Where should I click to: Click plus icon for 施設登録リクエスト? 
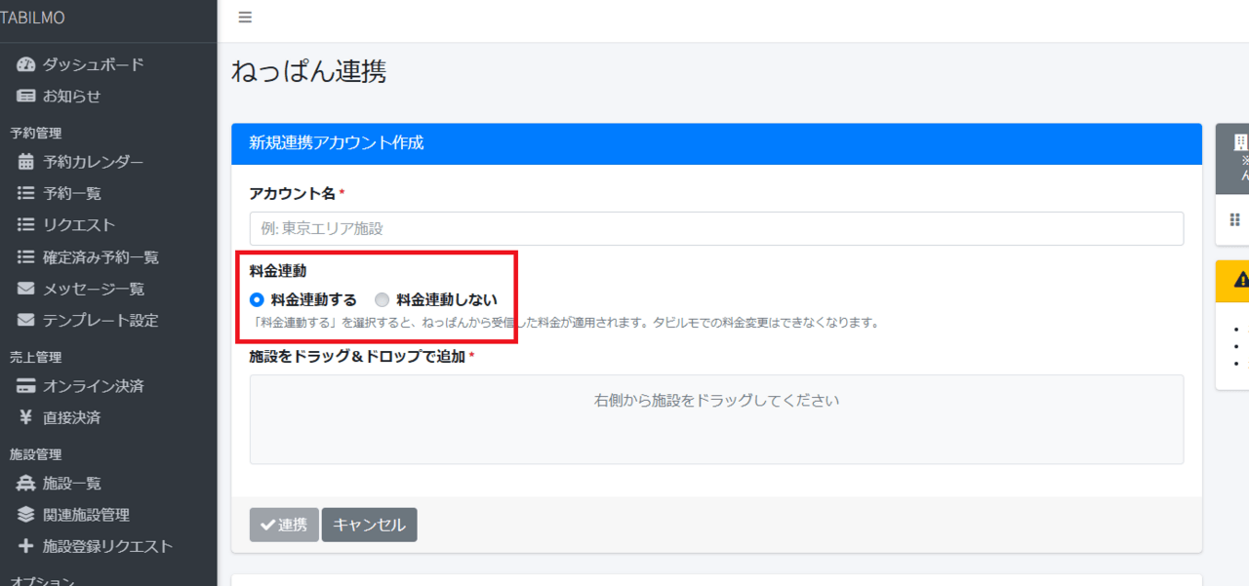26,547
